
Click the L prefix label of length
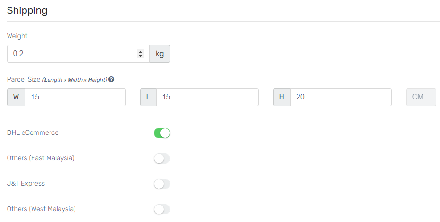pos(148,97)
